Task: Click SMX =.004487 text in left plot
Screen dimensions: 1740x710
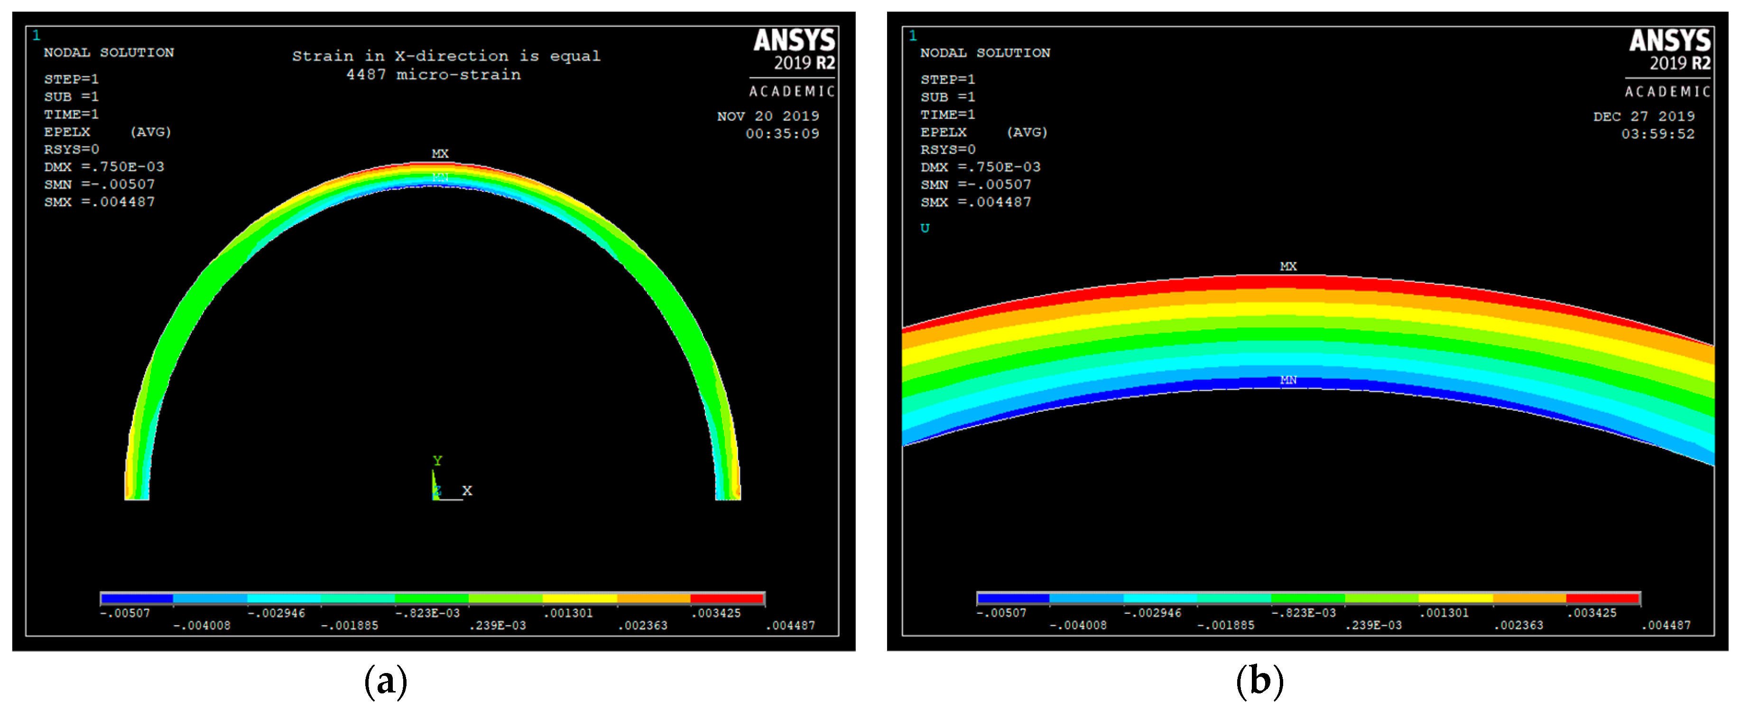Action: click(x=99, y=202)
